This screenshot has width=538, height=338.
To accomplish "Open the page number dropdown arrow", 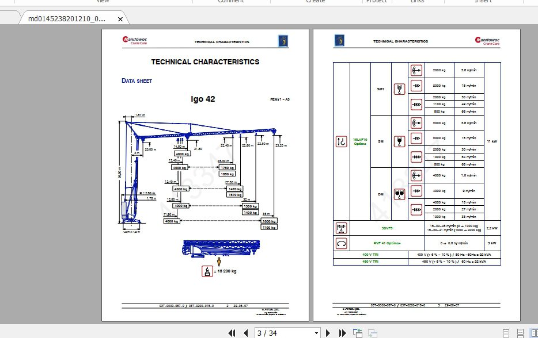I will [x=316, y=333].
